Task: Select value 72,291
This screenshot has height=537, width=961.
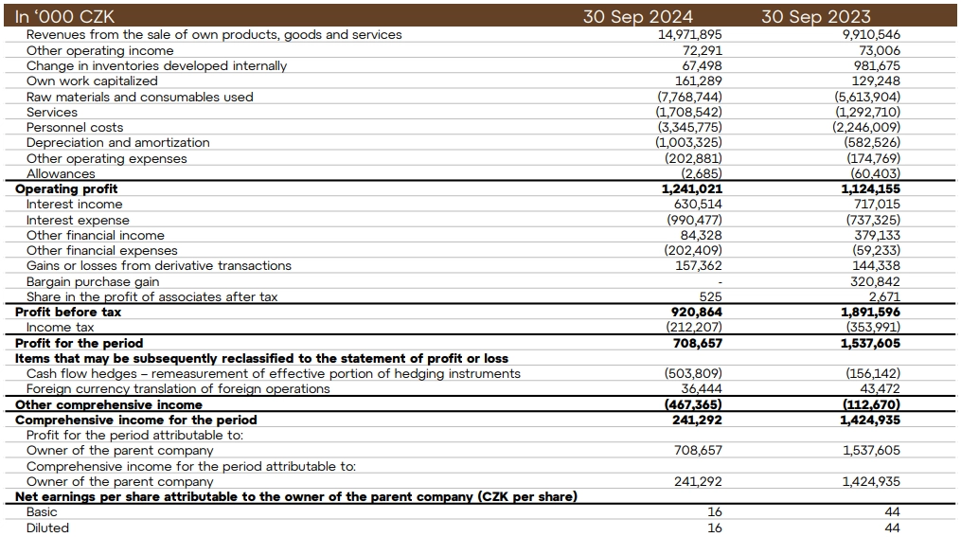Action: (x=702, y=51)
